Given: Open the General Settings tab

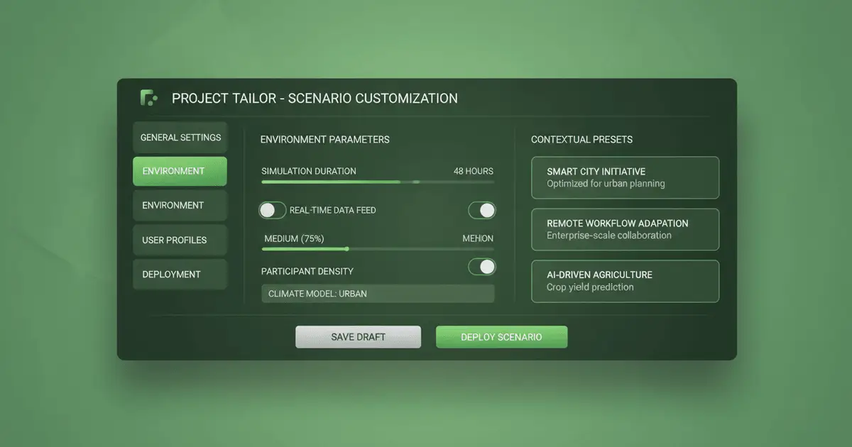Looking at the screenshot, I should [180, 138].
